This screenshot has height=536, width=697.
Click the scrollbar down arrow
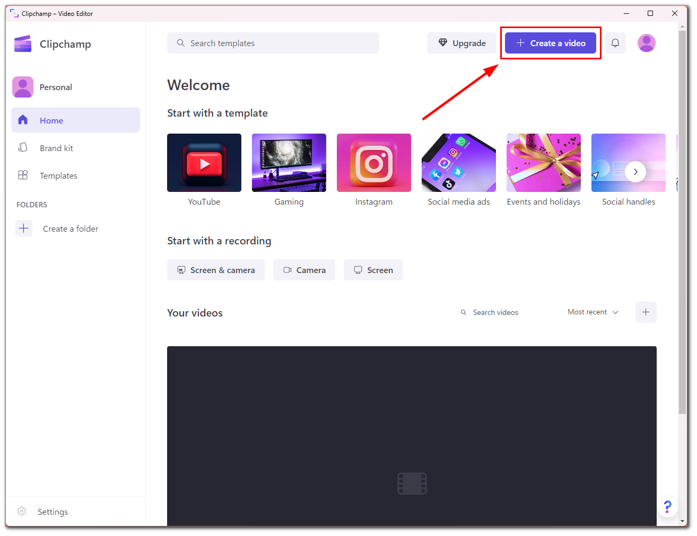click(683, 521)
